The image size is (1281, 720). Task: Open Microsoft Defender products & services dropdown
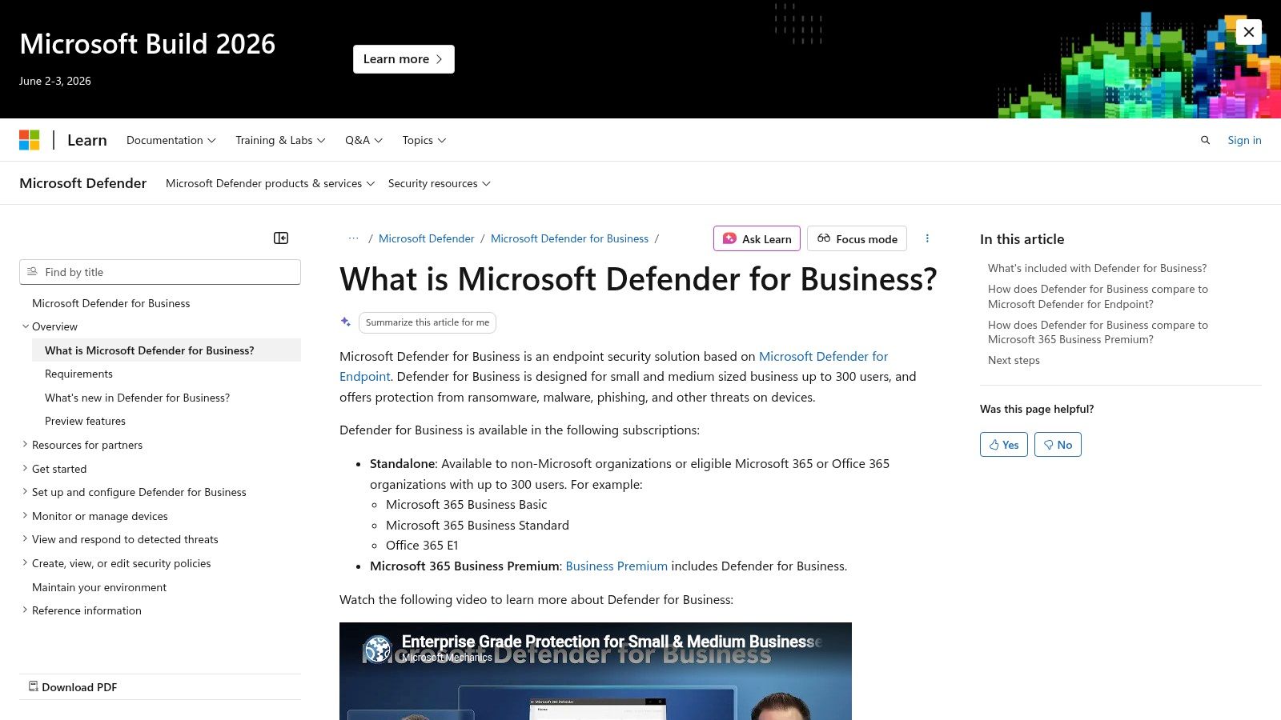[270, 183]
